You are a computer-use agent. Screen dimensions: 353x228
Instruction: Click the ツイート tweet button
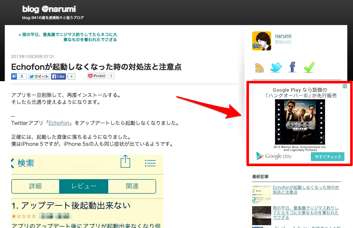(39, 76)
